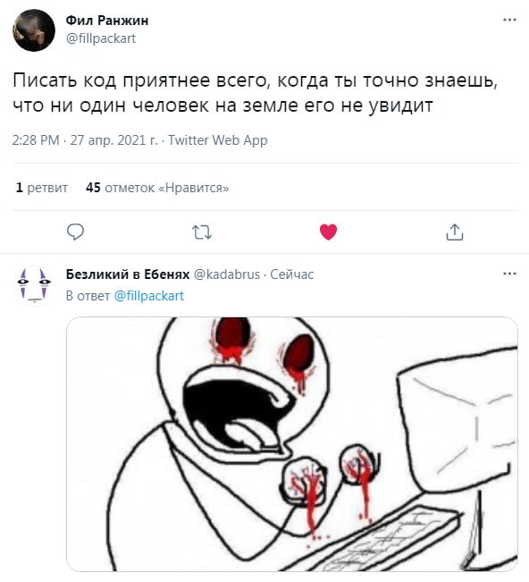The image size is (529, 582).
Task: Click the Сейчас reply timestamp
Action: click(291, 274)
